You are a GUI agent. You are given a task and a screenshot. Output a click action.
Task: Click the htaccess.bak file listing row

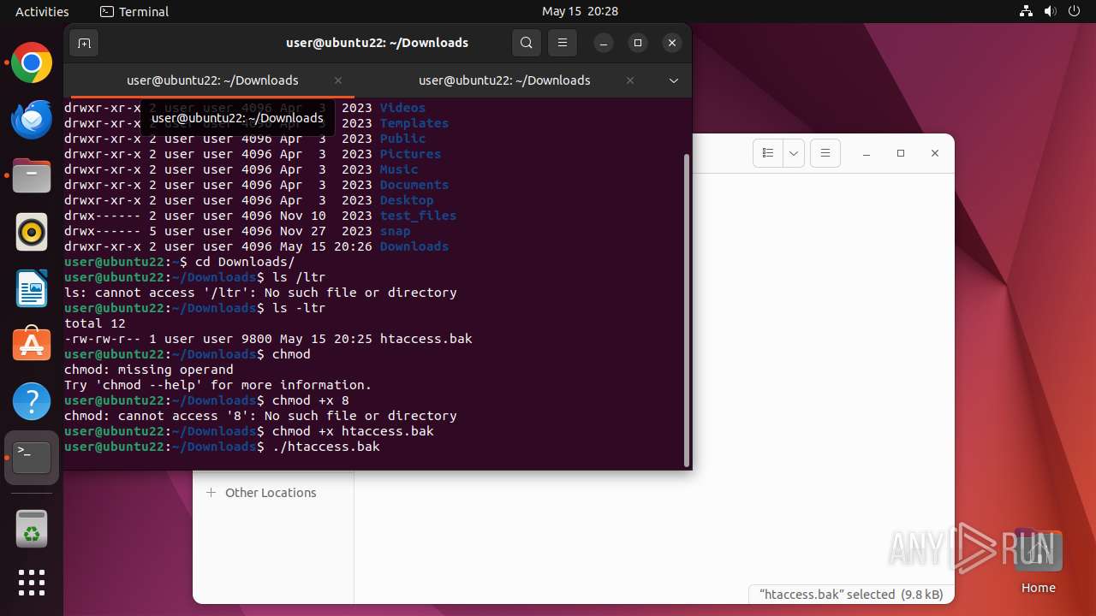pyautogui.click(x=268, y=339)
